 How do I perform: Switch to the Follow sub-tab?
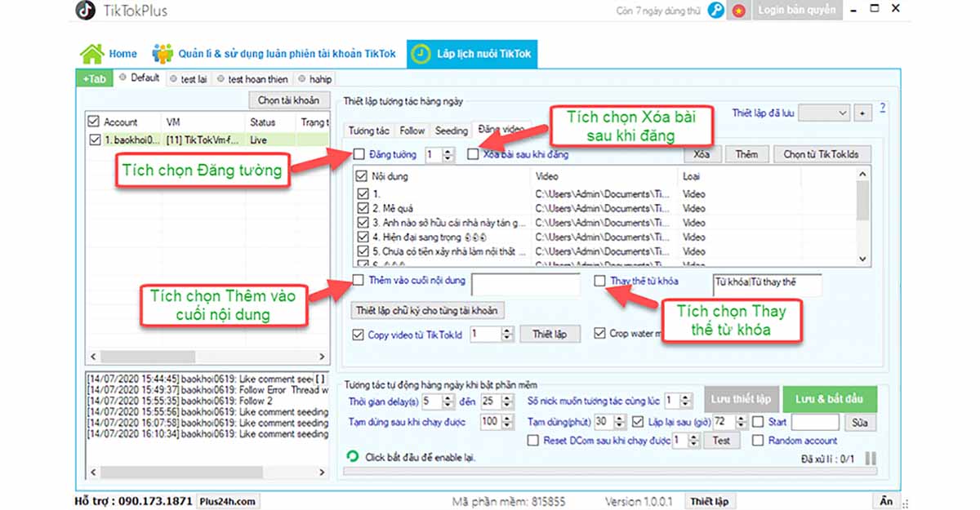[412, 131]
